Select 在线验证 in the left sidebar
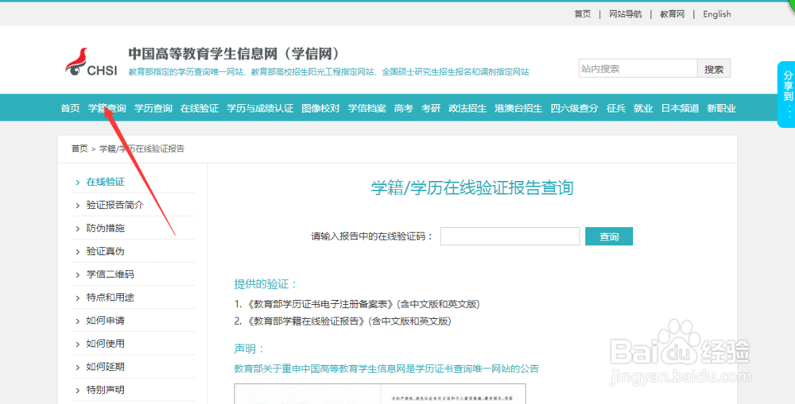Screen dimensions: 795x404 [106, 182]
